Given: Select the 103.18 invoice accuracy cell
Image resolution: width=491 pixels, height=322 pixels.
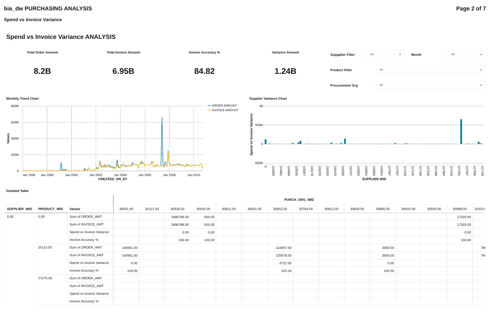Looking at the screenshot, I should (x=285, y=271).
